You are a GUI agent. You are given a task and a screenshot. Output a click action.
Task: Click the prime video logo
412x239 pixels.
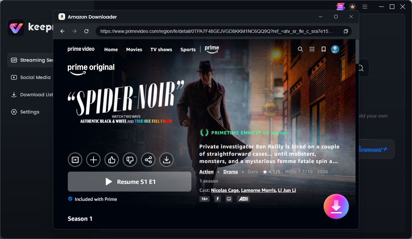point(81,49)
